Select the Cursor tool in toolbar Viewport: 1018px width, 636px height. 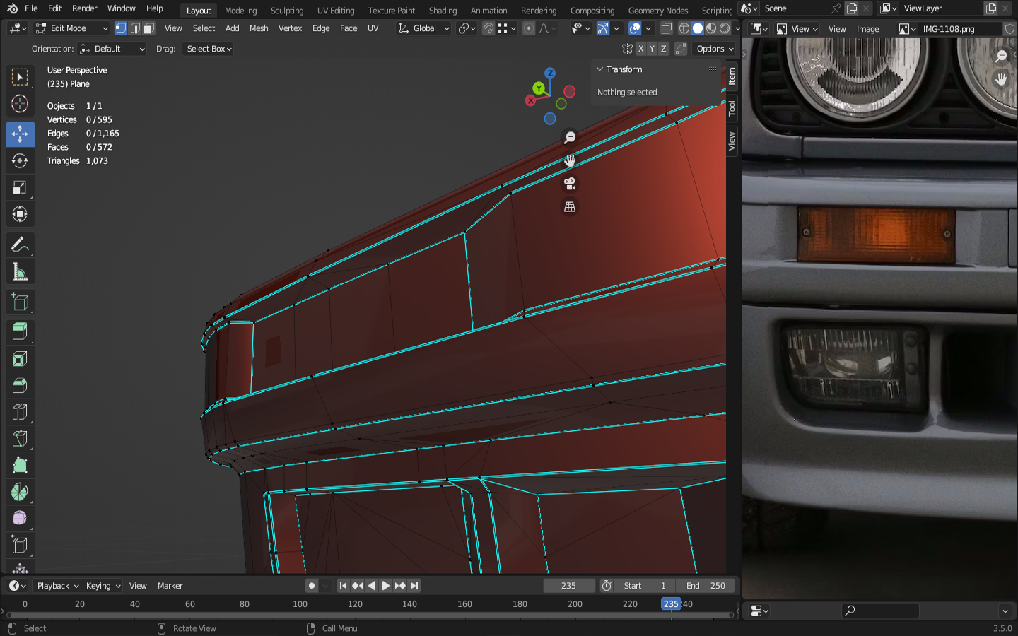[x=20, y=104]
